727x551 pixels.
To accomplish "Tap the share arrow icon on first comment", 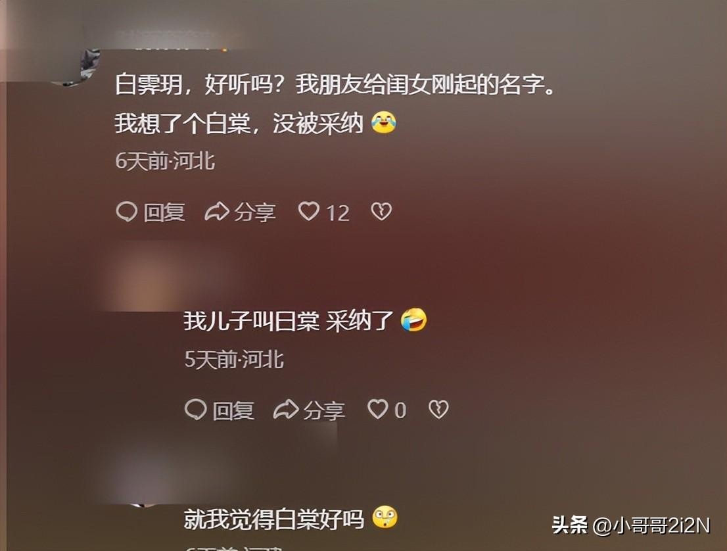I will (x=217, y=212).
